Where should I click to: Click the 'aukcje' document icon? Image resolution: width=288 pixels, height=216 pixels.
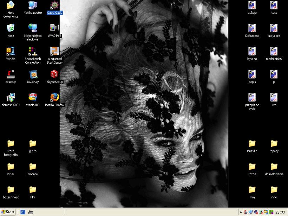tap(252, 6)
